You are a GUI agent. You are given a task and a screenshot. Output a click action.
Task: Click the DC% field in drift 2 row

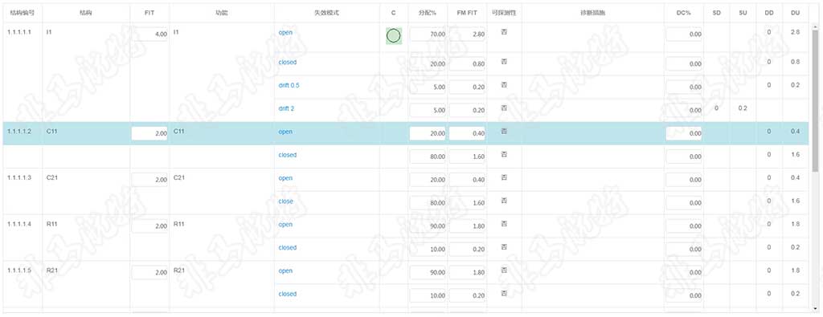point(684,110)
